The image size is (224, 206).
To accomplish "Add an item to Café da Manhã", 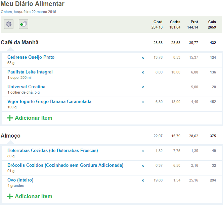I will pos(30,118).
